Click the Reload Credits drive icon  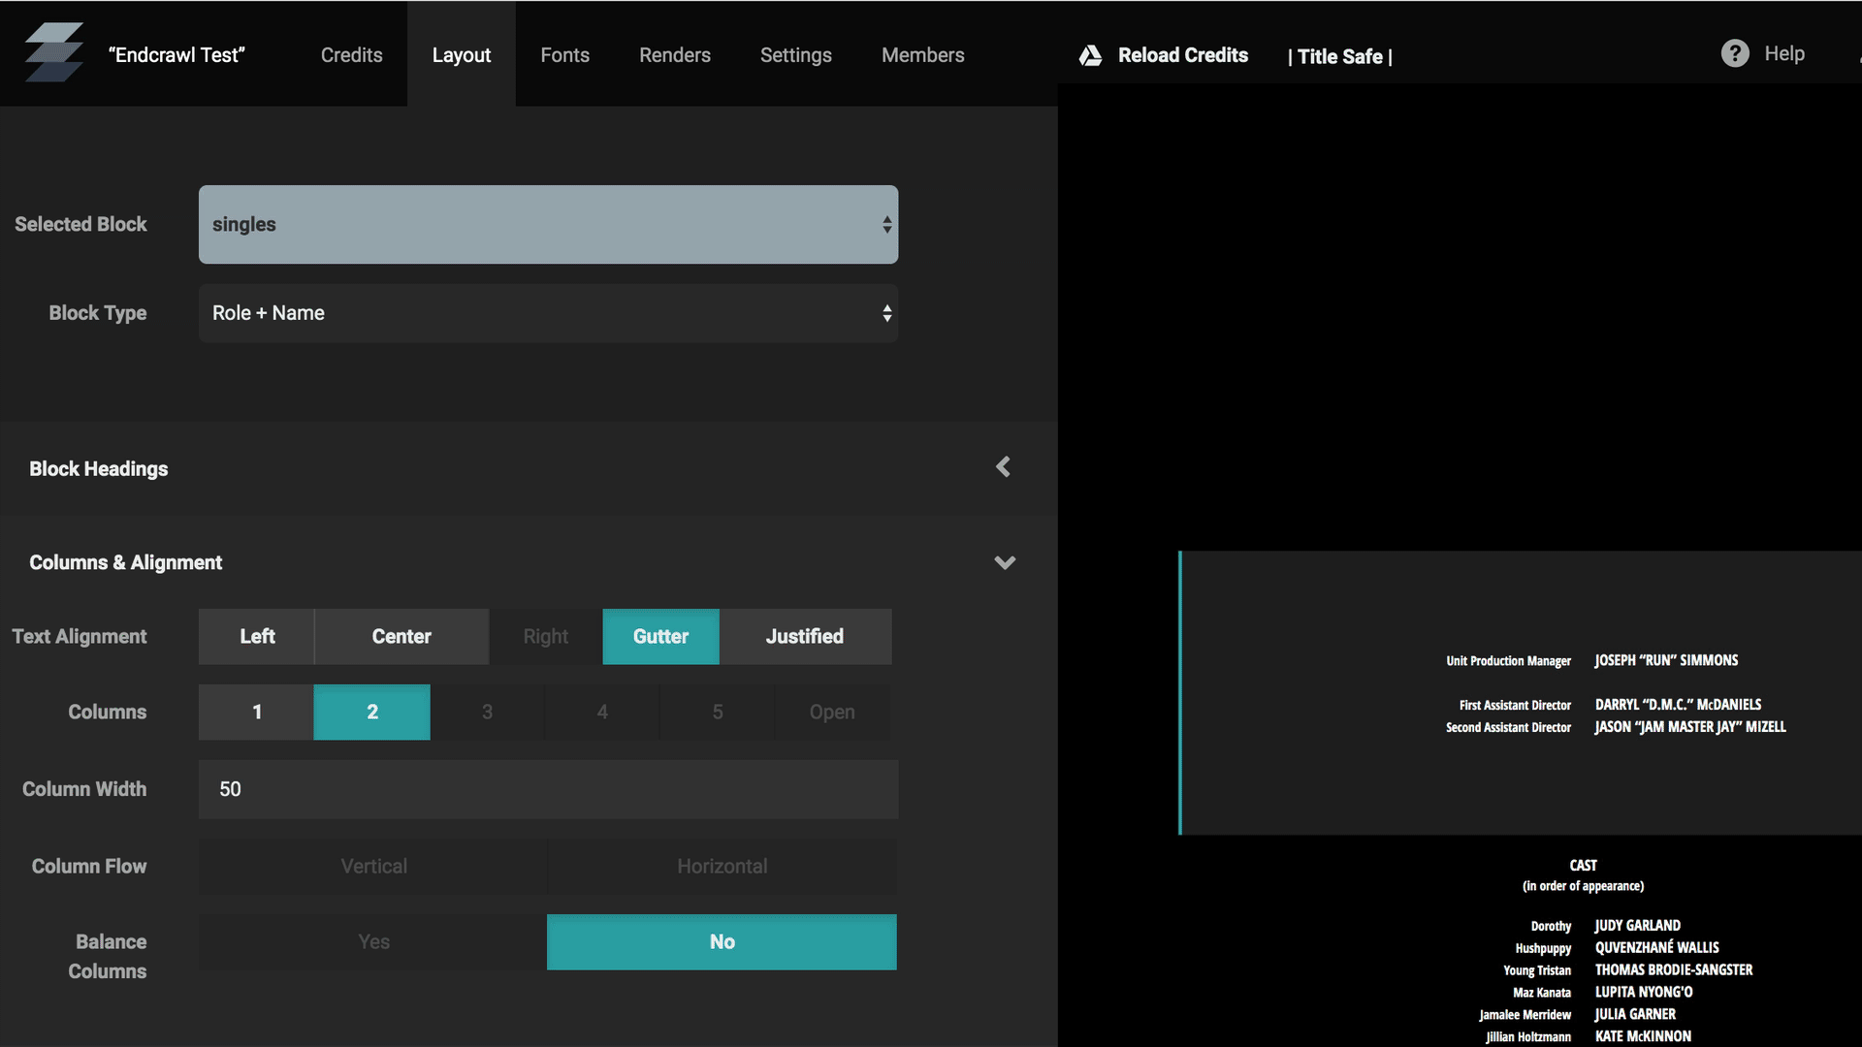pos(1090,55)
